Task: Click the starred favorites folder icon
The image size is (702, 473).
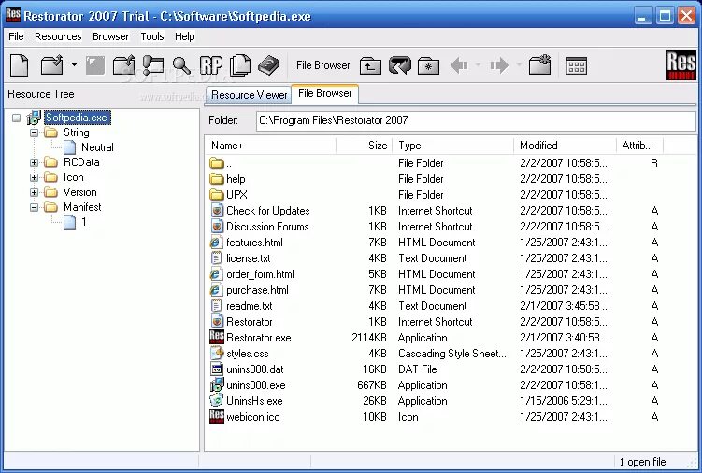Action: (x=428, y=65)
